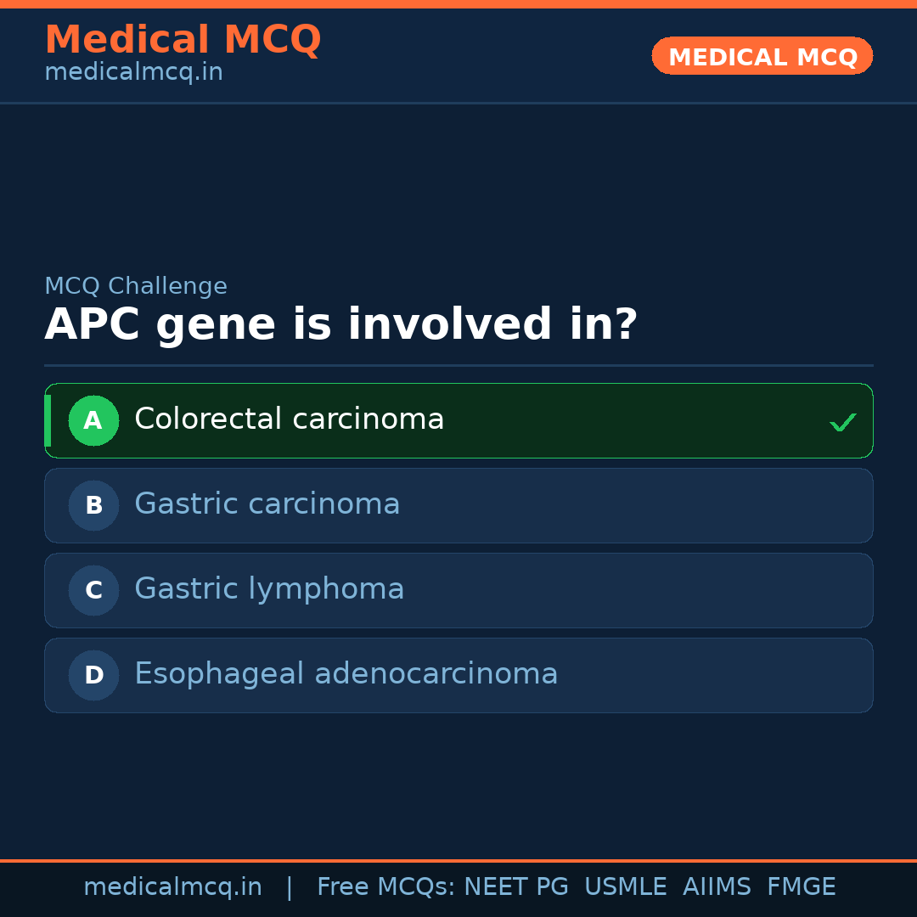The height and width of the screenshot is (917, 917).
Task: Select the Gastric lymphoma answer
Action: tap(269, 589)
